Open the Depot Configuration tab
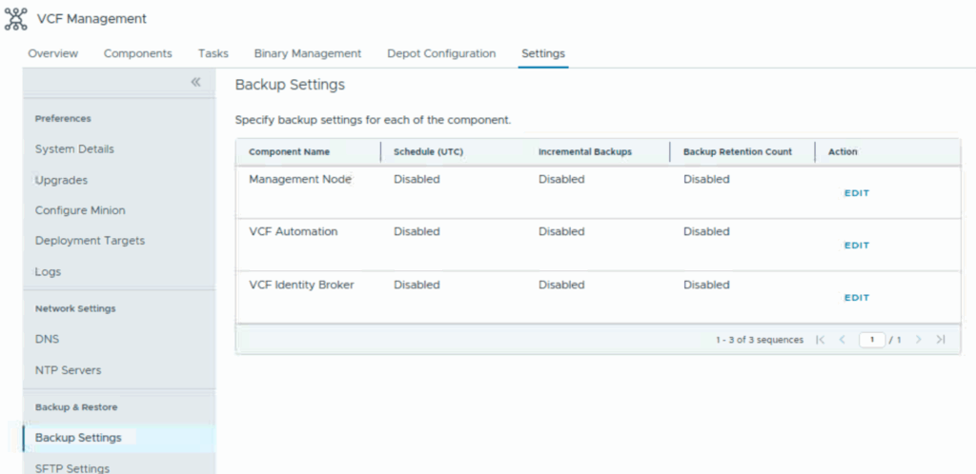976x474 pixels. click(441, 53)
